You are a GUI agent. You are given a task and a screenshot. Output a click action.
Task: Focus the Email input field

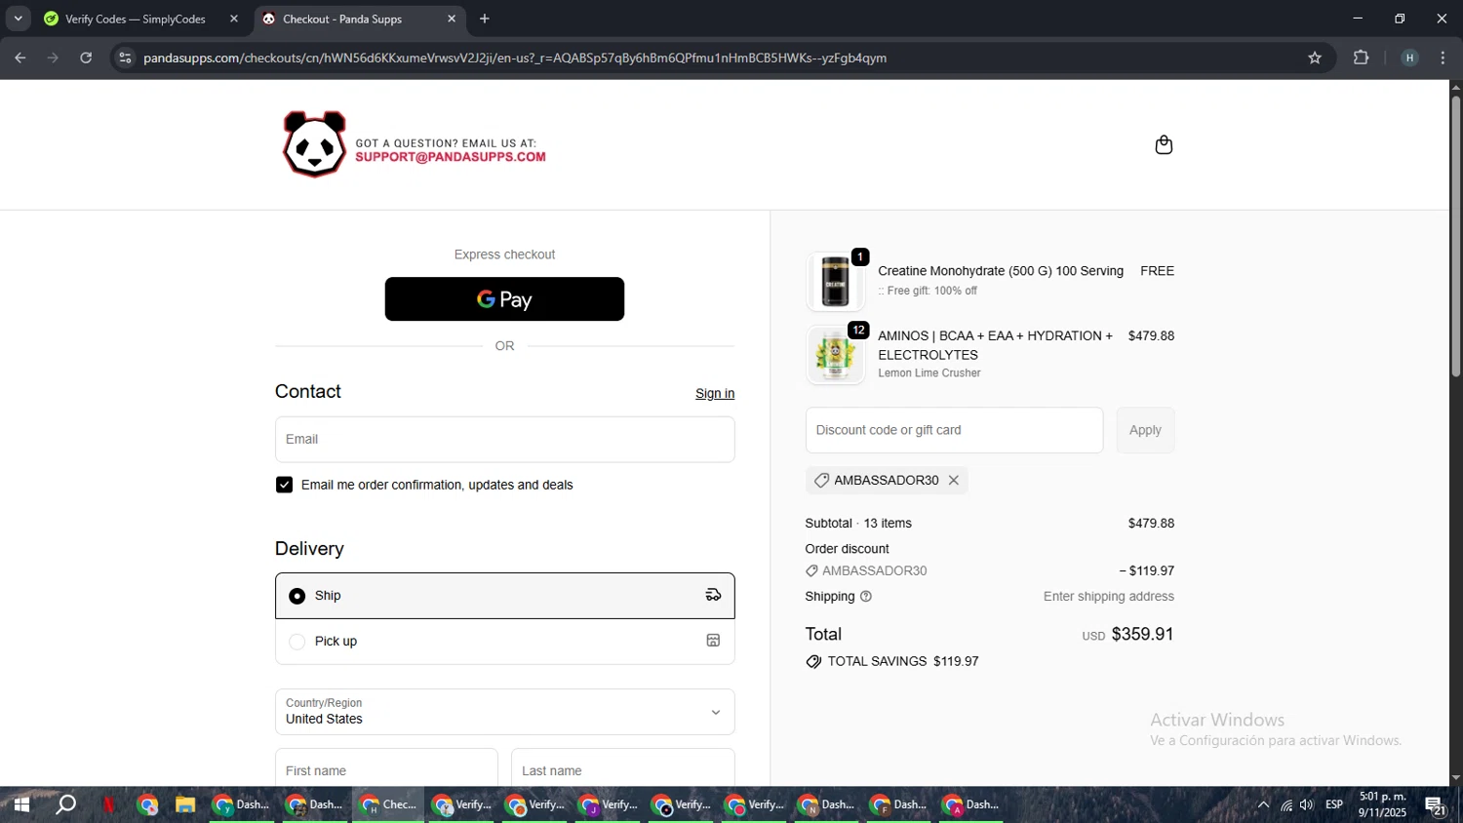coord(504,440)
